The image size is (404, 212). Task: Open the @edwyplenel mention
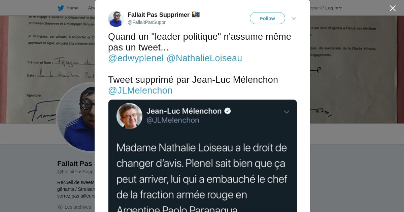136,58
